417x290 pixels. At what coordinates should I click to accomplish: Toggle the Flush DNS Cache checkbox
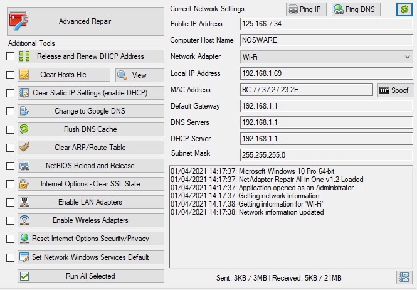pos(11,129)
